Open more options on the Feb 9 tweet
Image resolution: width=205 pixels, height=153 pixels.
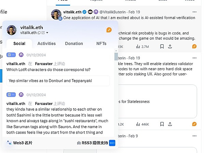coord(194,136)
